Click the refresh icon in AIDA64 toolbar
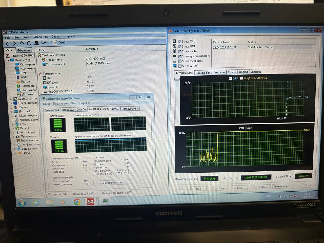The width and height of the screenshot is (324, 243). coord(29,43)
